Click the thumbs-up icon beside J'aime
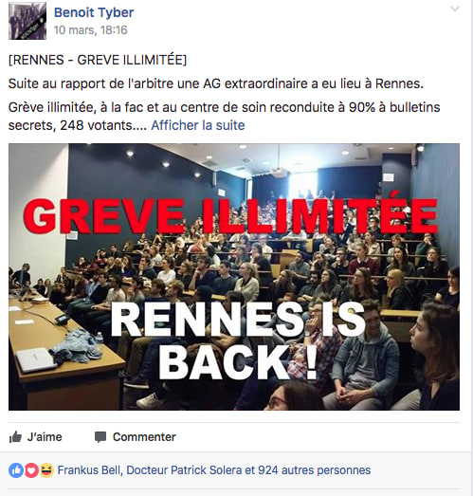 click(15, 437)
